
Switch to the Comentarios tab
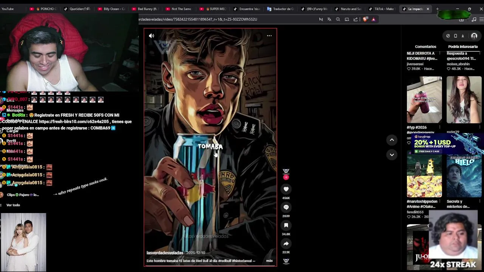coord(425,46)
